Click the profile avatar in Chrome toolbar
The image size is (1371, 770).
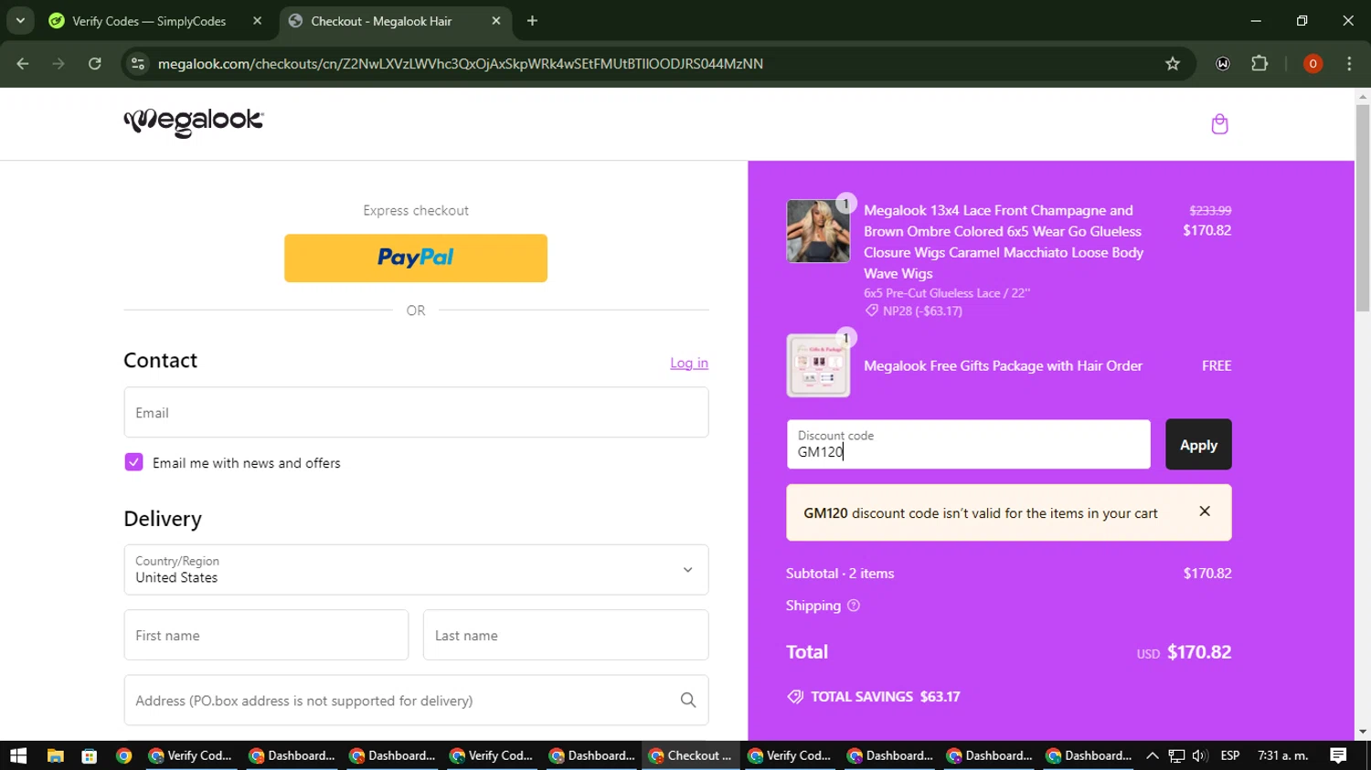[1313, 64]
